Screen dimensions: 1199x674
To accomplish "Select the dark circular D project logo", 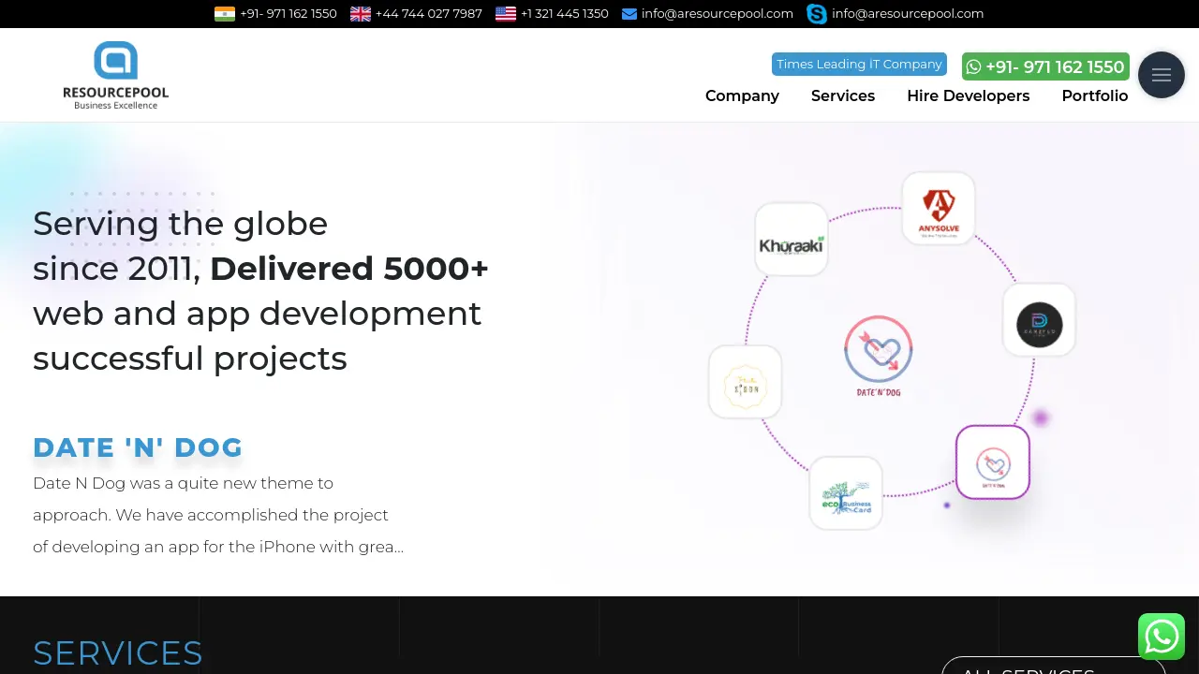I will click(1039, 319).
